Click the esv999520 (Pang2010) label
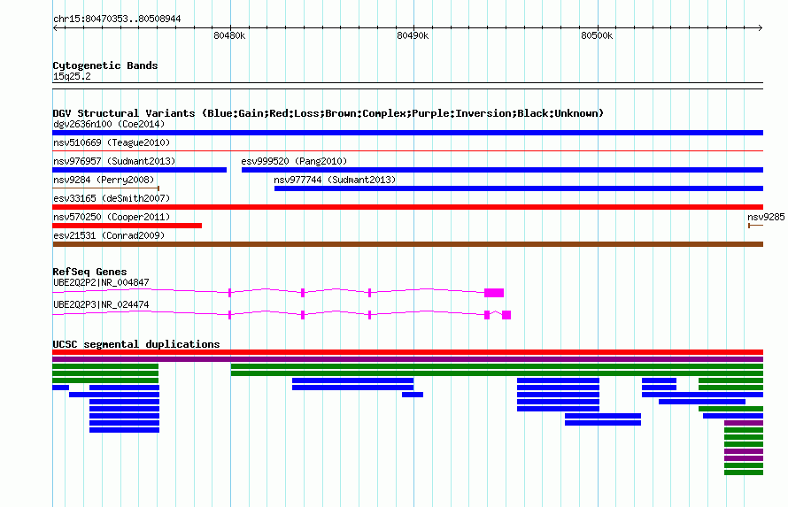Viewport: 788px width, 507px height. coord(294,161)
